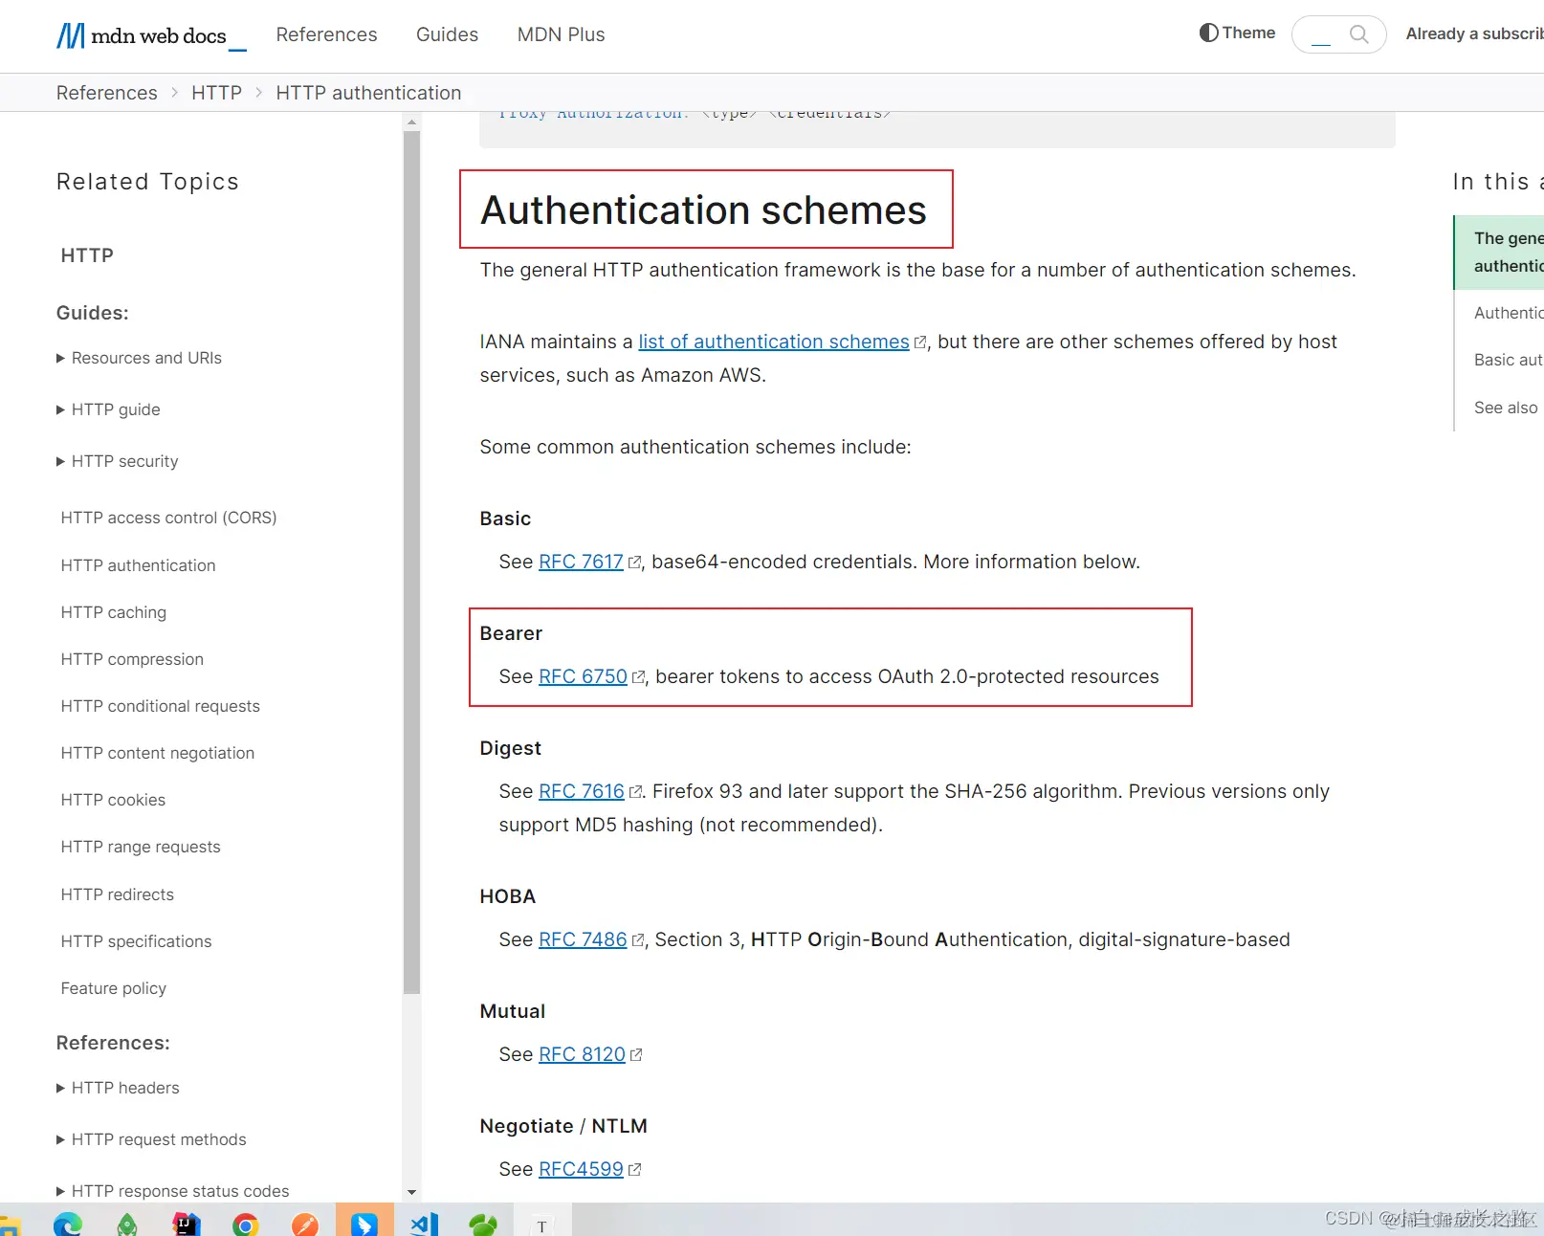Viewport: 1544px width, 1236px height.
Task: Open the RFC 6750 link
Action: tap(583, 676)
